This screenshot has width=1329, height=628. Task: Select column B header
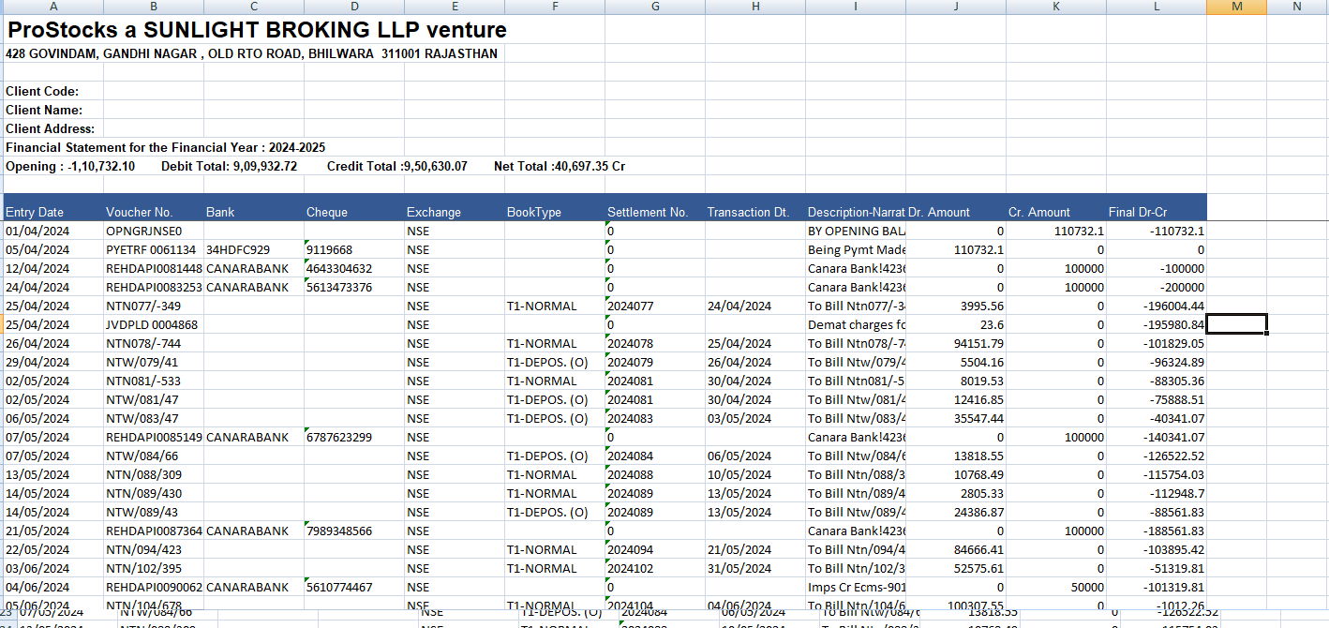click(x=154, y=7)
